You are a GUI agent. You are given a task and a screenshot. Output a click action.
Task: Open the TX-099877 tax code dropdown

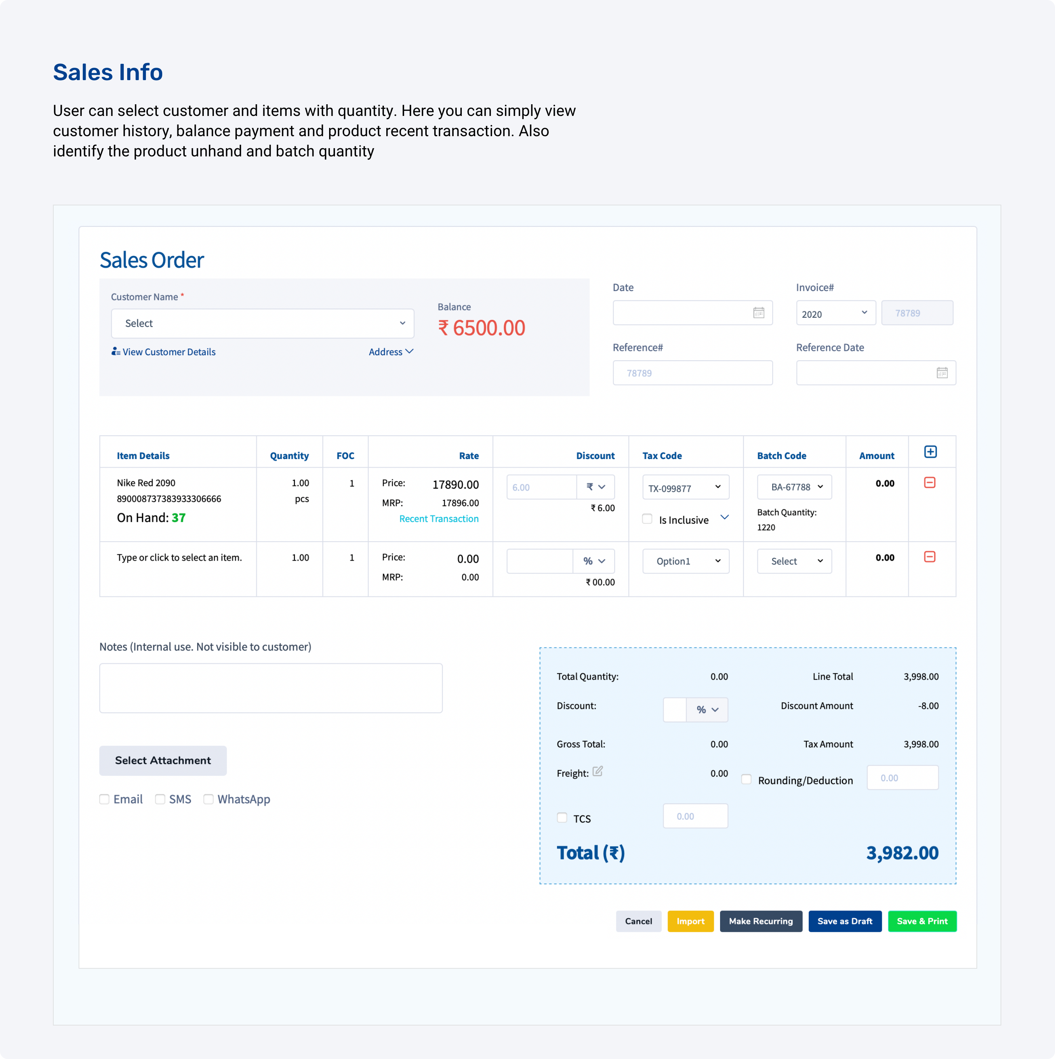point(685,487)
